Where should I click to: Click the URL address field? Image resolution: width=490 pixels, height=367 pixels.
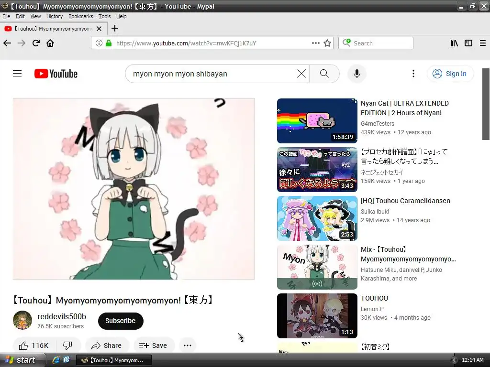pos(213,43)
